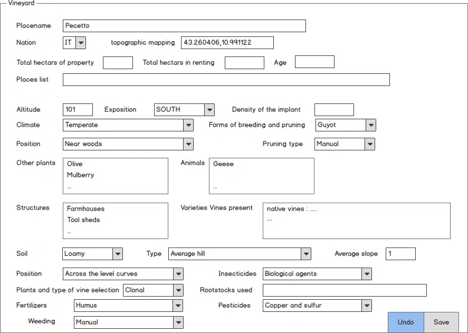Open the Pruning type dropdown
468x333 pixels.
tap(345, 144)
